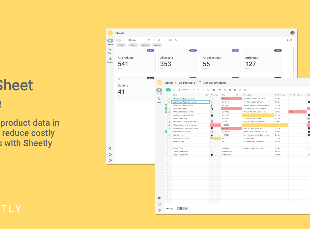Image resolution: width=310 pixels, height=229 pixels.
Task: Uncheck the White BEZZIE headphones row checkbox
Action: (x=166, y=105)
